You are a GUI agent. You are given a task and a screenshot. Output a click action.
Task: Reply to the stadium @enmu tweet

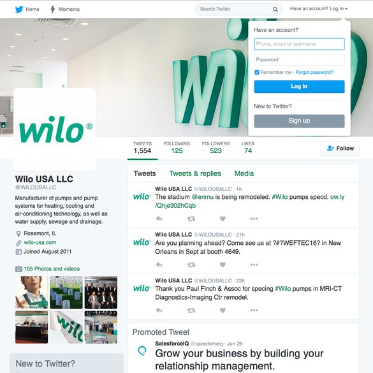159,219
